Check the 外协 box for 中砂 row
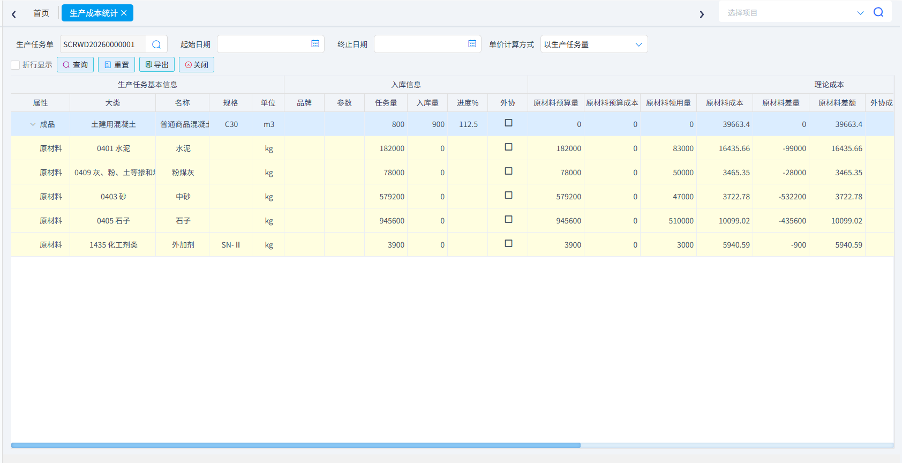This screenshot has height=463, width=902. pos(508,196)
